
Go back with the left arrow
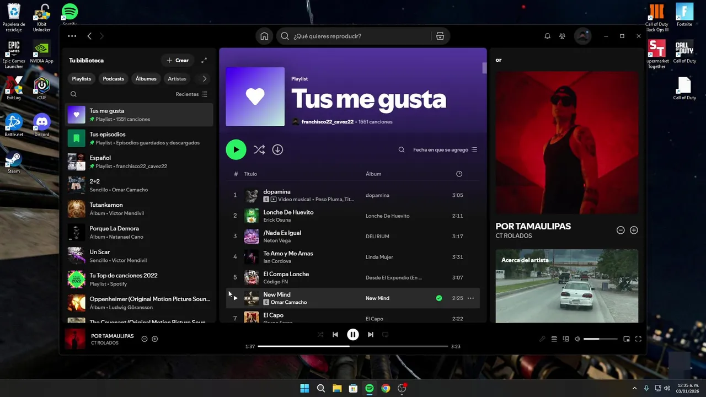click(89, 36)
